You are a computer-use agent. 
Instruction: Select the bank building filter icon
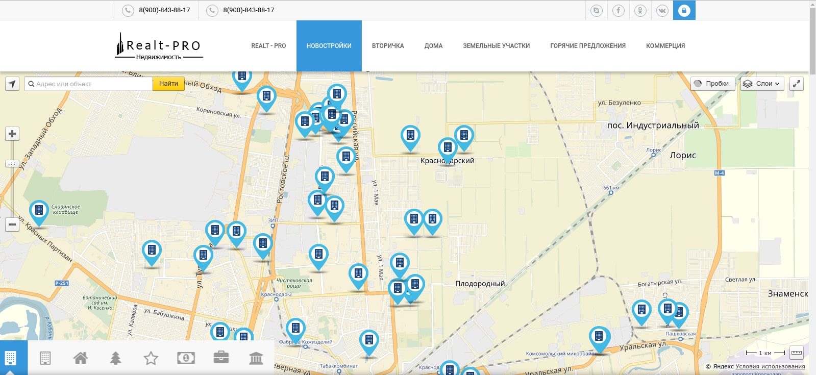coord(256,358)
